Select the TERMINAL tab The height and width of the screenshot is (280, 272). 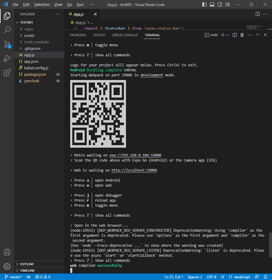pos(152,35)
